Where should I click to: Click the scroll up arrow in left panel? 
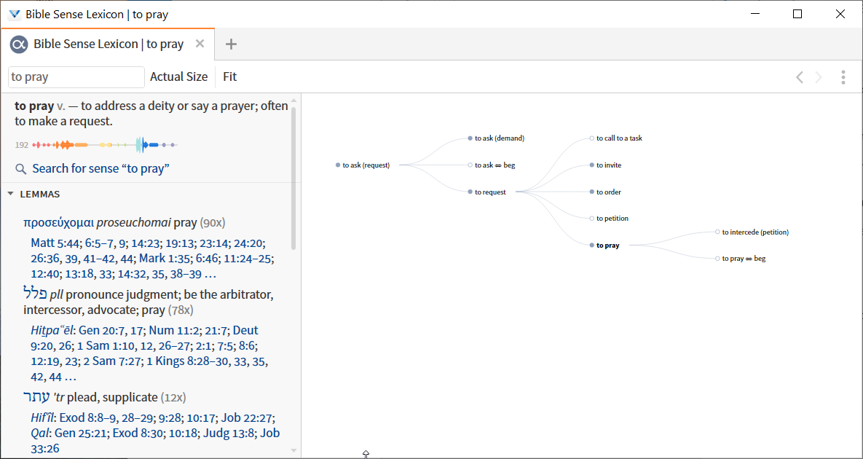pyautogui.click(x=293, y=100)
